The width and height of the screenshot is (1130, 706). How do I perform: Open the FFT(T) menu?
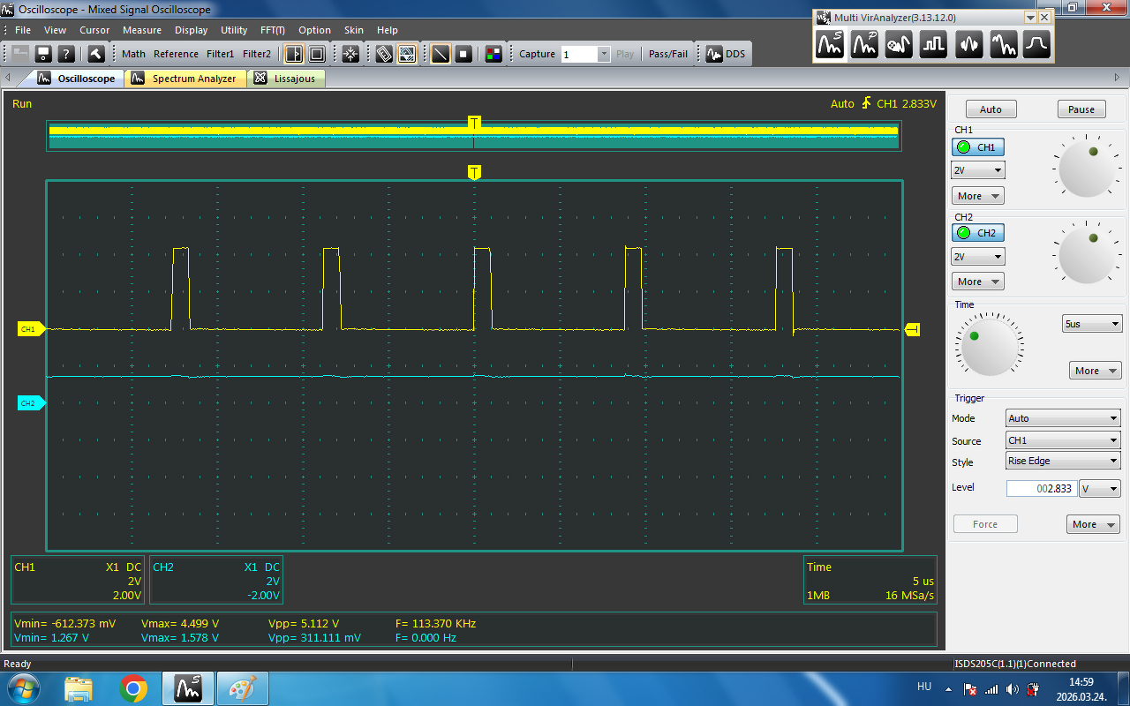click(272, 30)
